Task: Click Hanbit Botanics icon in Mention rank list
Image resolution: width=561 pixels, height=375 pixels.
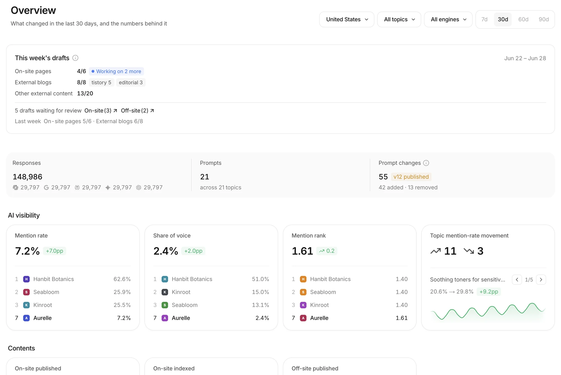Action: coord(303,279)
